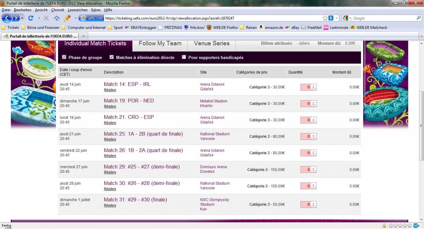Screen dimensions: 424x229
Task: Toggle Matches à élimination directe checkbox
Action: [112, 57]
